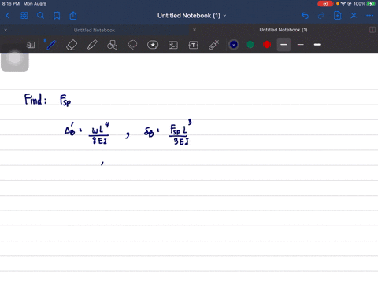Close the Untitled Notebook tab

pyautogui.click(x=6, y=31)
